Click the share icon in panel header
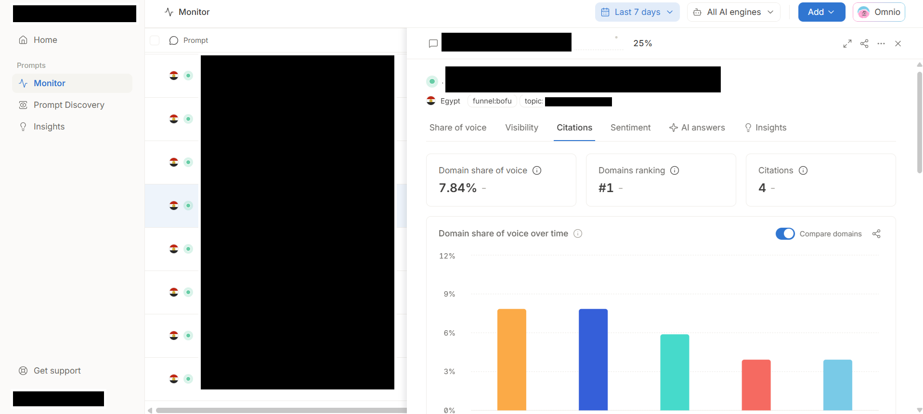Viewport: 923px width, 414px height. tap(864, 44)
